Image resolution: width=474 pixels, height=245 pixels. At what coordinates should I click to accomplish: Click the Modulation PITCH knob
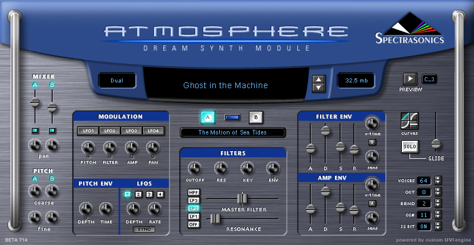pos(88,148)
